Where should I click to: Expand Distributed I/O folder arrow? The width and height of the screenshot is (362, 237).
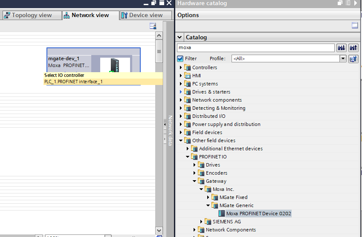click(x=181, y=116)
